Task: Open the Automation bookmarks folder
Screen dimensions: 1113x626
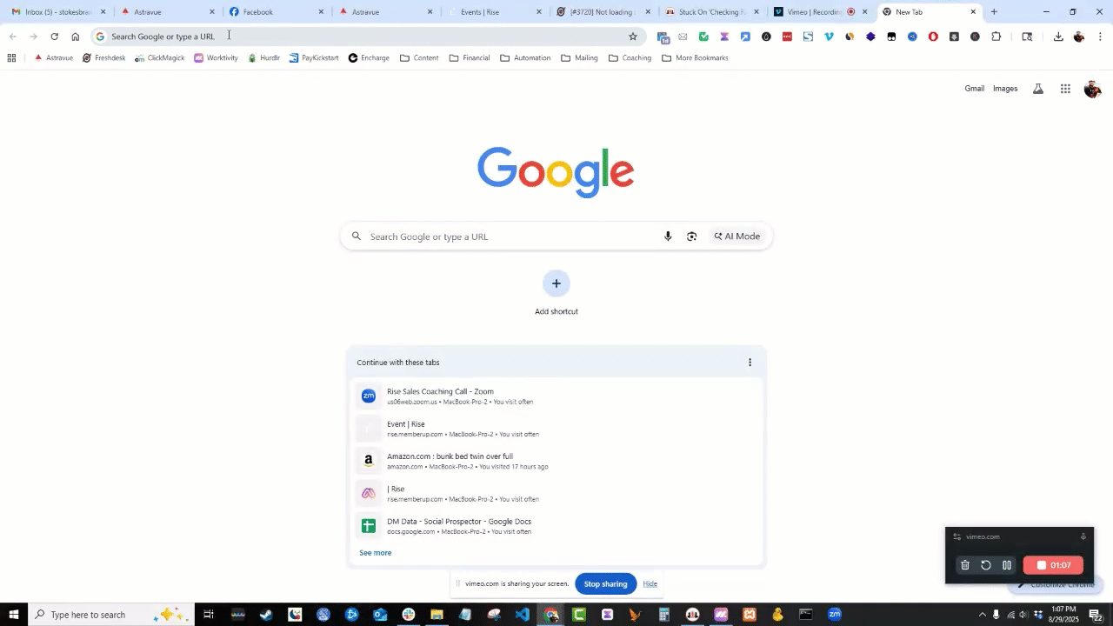Action: click(x=525, y=58)
